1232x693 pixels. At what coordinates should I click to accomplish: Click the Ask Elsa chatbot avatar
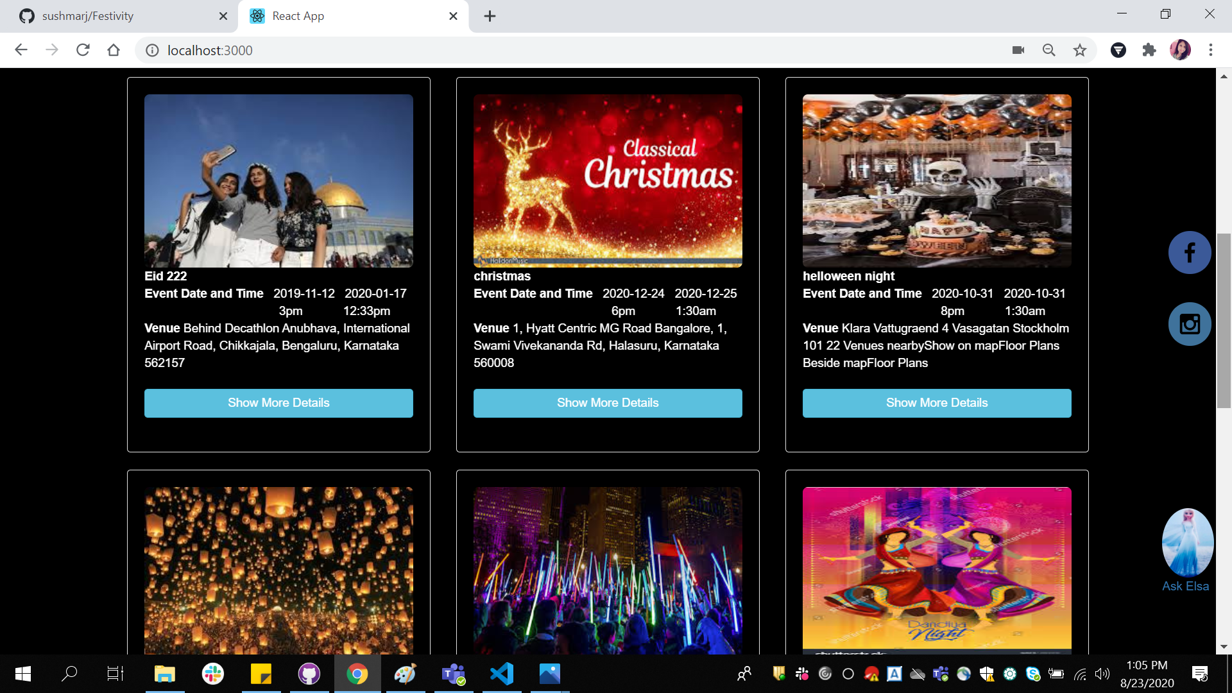coord(1187,541)
